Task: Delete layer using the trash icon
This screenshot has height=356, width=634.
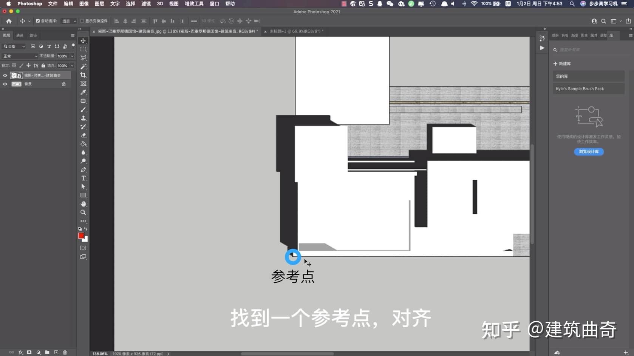Action: click(x=65, y=353)
